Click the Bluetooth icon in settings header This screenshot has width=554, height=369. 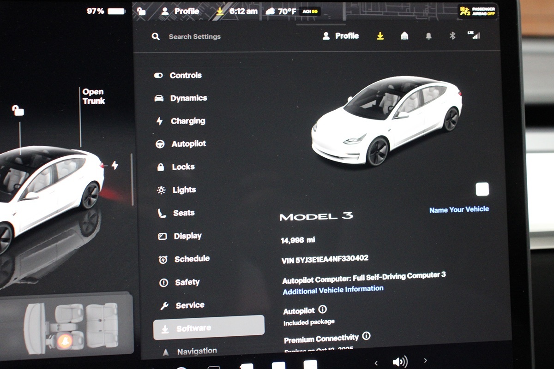pos(452,36)
